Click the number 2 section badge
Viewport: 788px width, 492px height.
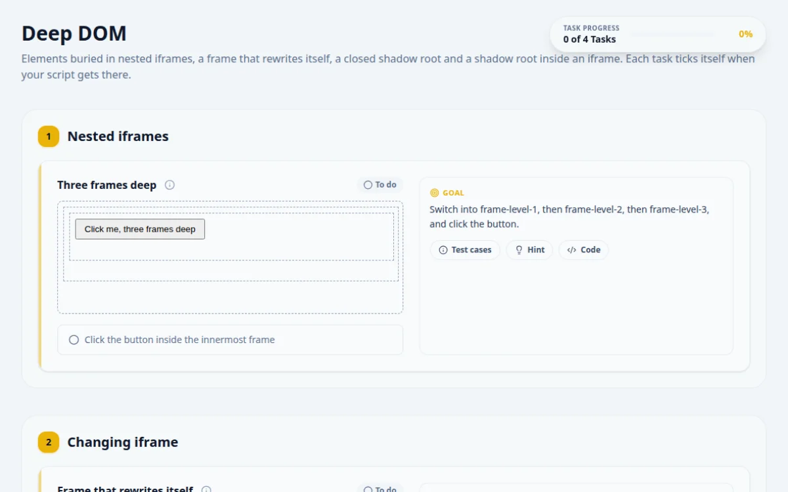(x=49, y=442)
